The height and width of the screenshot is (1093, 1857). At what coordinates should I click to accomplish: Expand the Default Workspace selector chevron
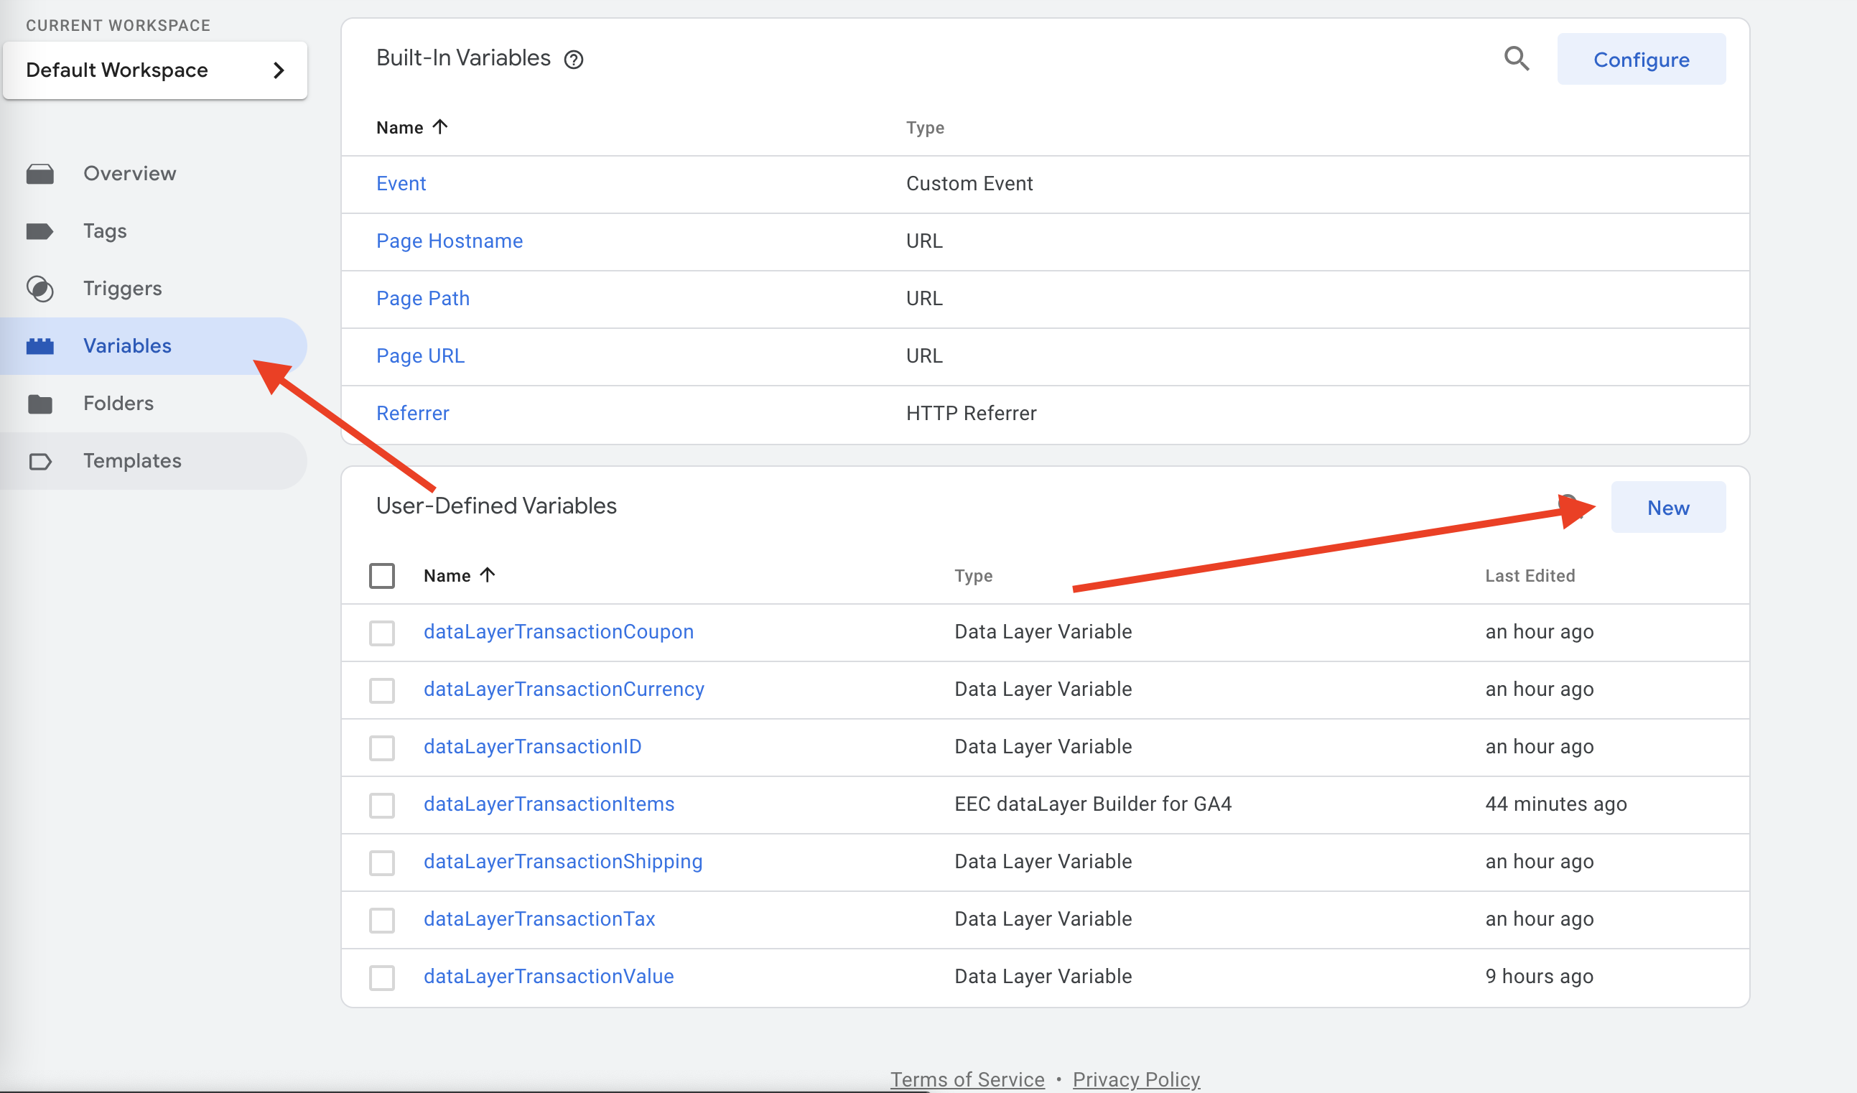[279, 71]
